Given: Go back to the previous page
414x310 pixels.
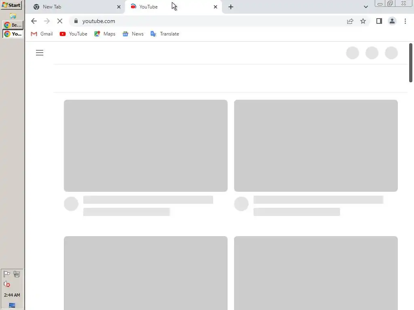Looking at the screenshot, I should pyautogui.click(x=34, y=21).
